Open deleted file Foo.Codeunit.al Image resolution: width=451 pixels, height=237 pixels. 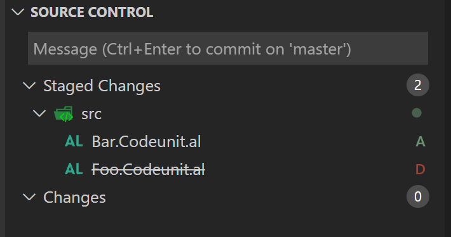point(149,169)
